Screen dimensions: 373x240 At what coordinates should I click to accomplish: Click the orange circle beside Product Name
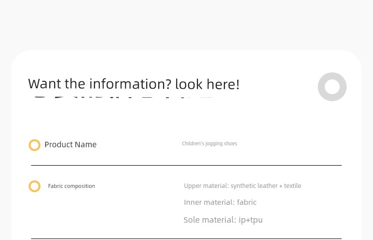[x=34, y=145]
